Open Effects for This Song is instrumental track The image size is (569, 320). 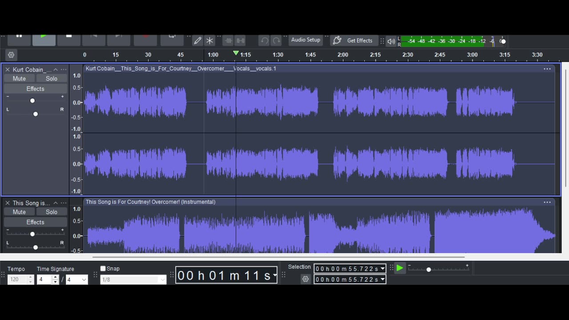coord(36,222)
